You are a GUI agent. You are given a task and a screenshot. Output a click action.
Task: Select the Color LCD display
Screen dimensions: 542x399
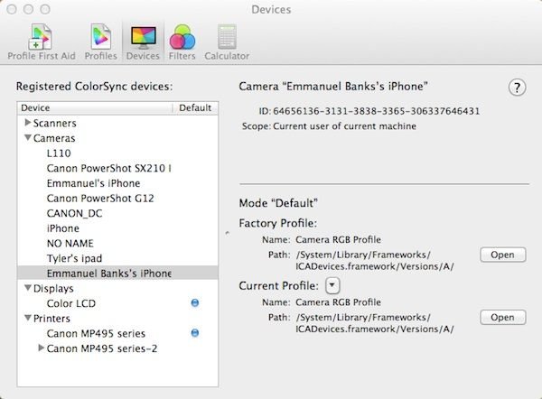[x=72, y=303]
